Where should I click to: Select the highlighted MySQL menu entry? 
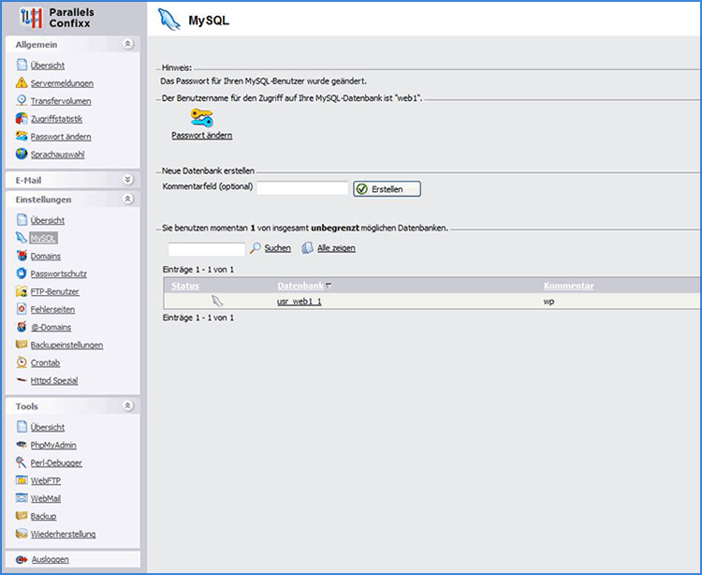pyautogui.click(x=43, y=238)
